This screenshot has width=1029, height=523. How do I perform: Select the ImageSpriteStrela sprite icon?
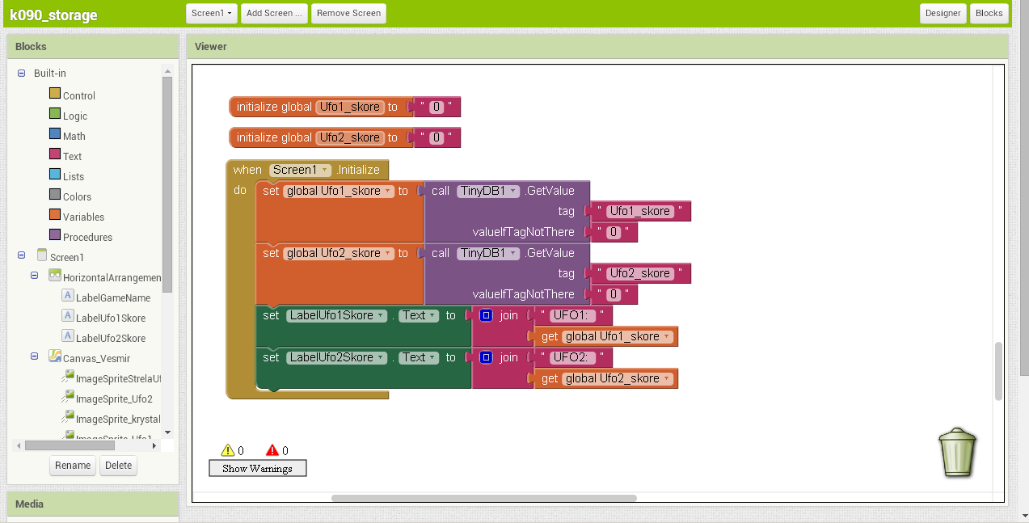(68, 377)
